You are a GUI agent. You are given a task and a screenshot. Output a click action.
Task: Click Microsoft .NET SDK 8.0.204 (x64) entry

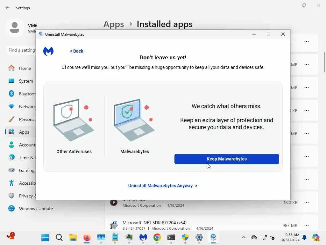154,223
